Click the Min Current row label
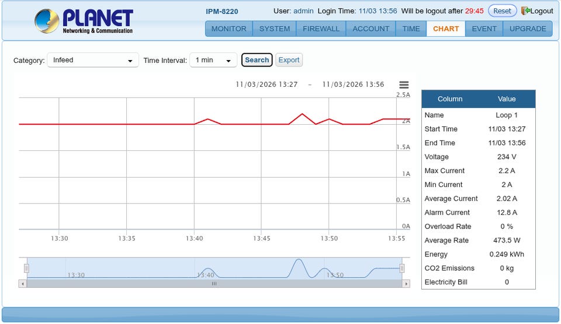The height and width of the screenshot is (324, 561). 444,185
